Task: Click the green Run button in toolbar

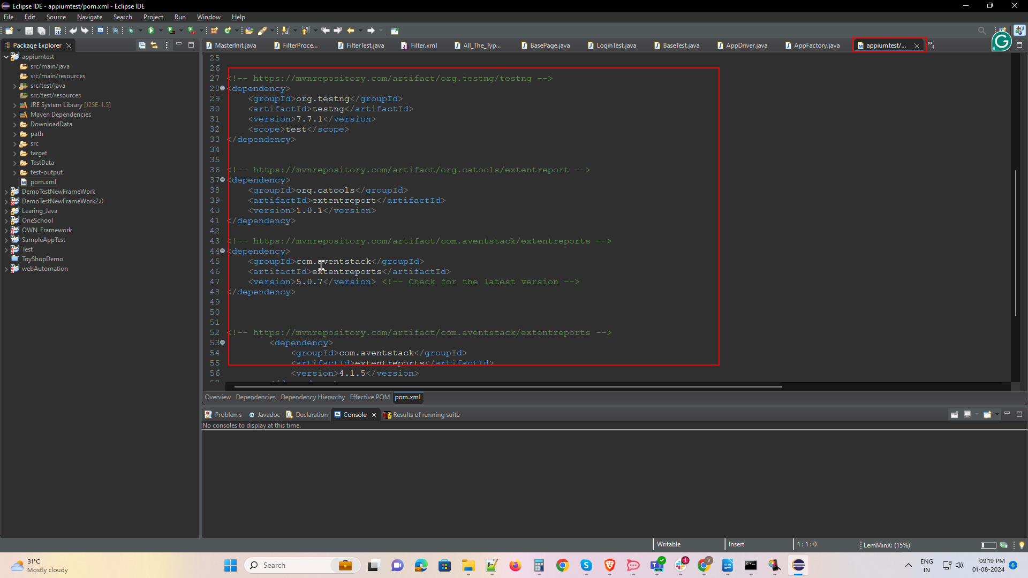Action: (151, 31)
